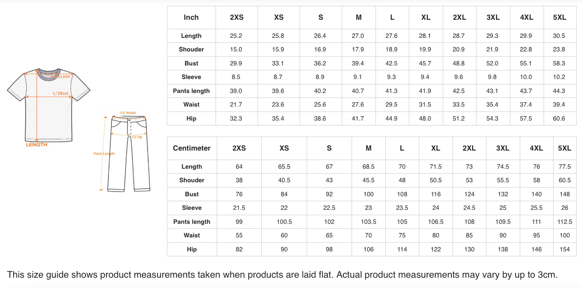The width and height of the screenshot is (582, 288).
Task: Click the 52.0 bust value for 3XL
Action: pos(492,63)
